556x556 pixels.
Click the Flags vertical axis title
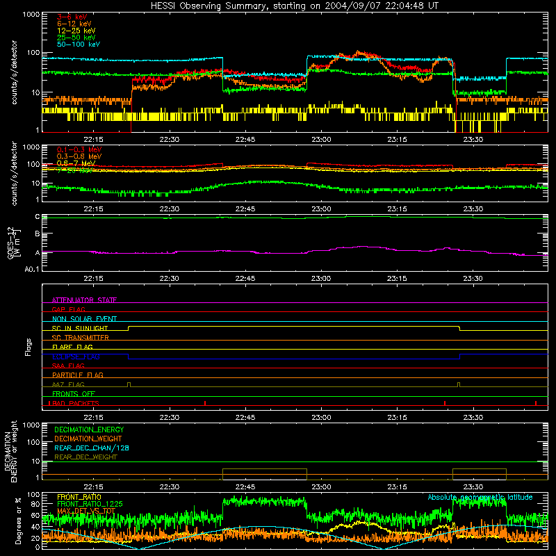point(28,347)
